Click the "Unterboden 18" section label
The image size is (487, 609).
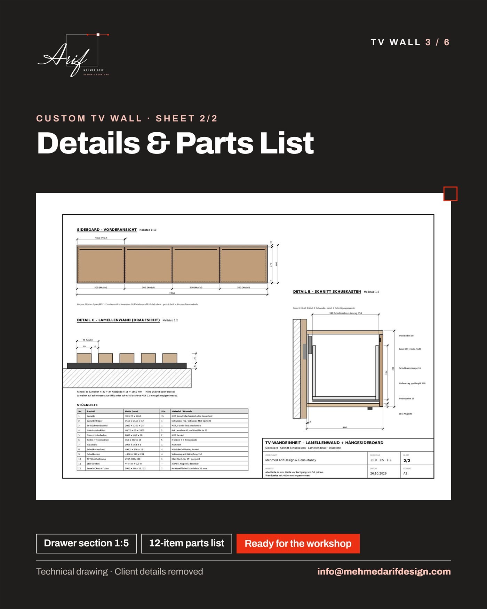point(406,398)
